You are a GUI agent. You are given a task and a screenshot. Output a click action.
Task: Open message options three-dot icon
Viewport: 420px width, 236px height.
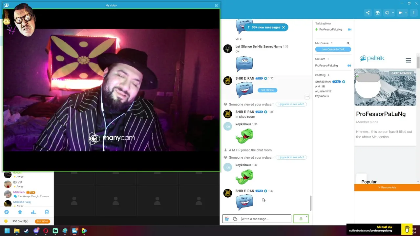click(x=307, y=97)
